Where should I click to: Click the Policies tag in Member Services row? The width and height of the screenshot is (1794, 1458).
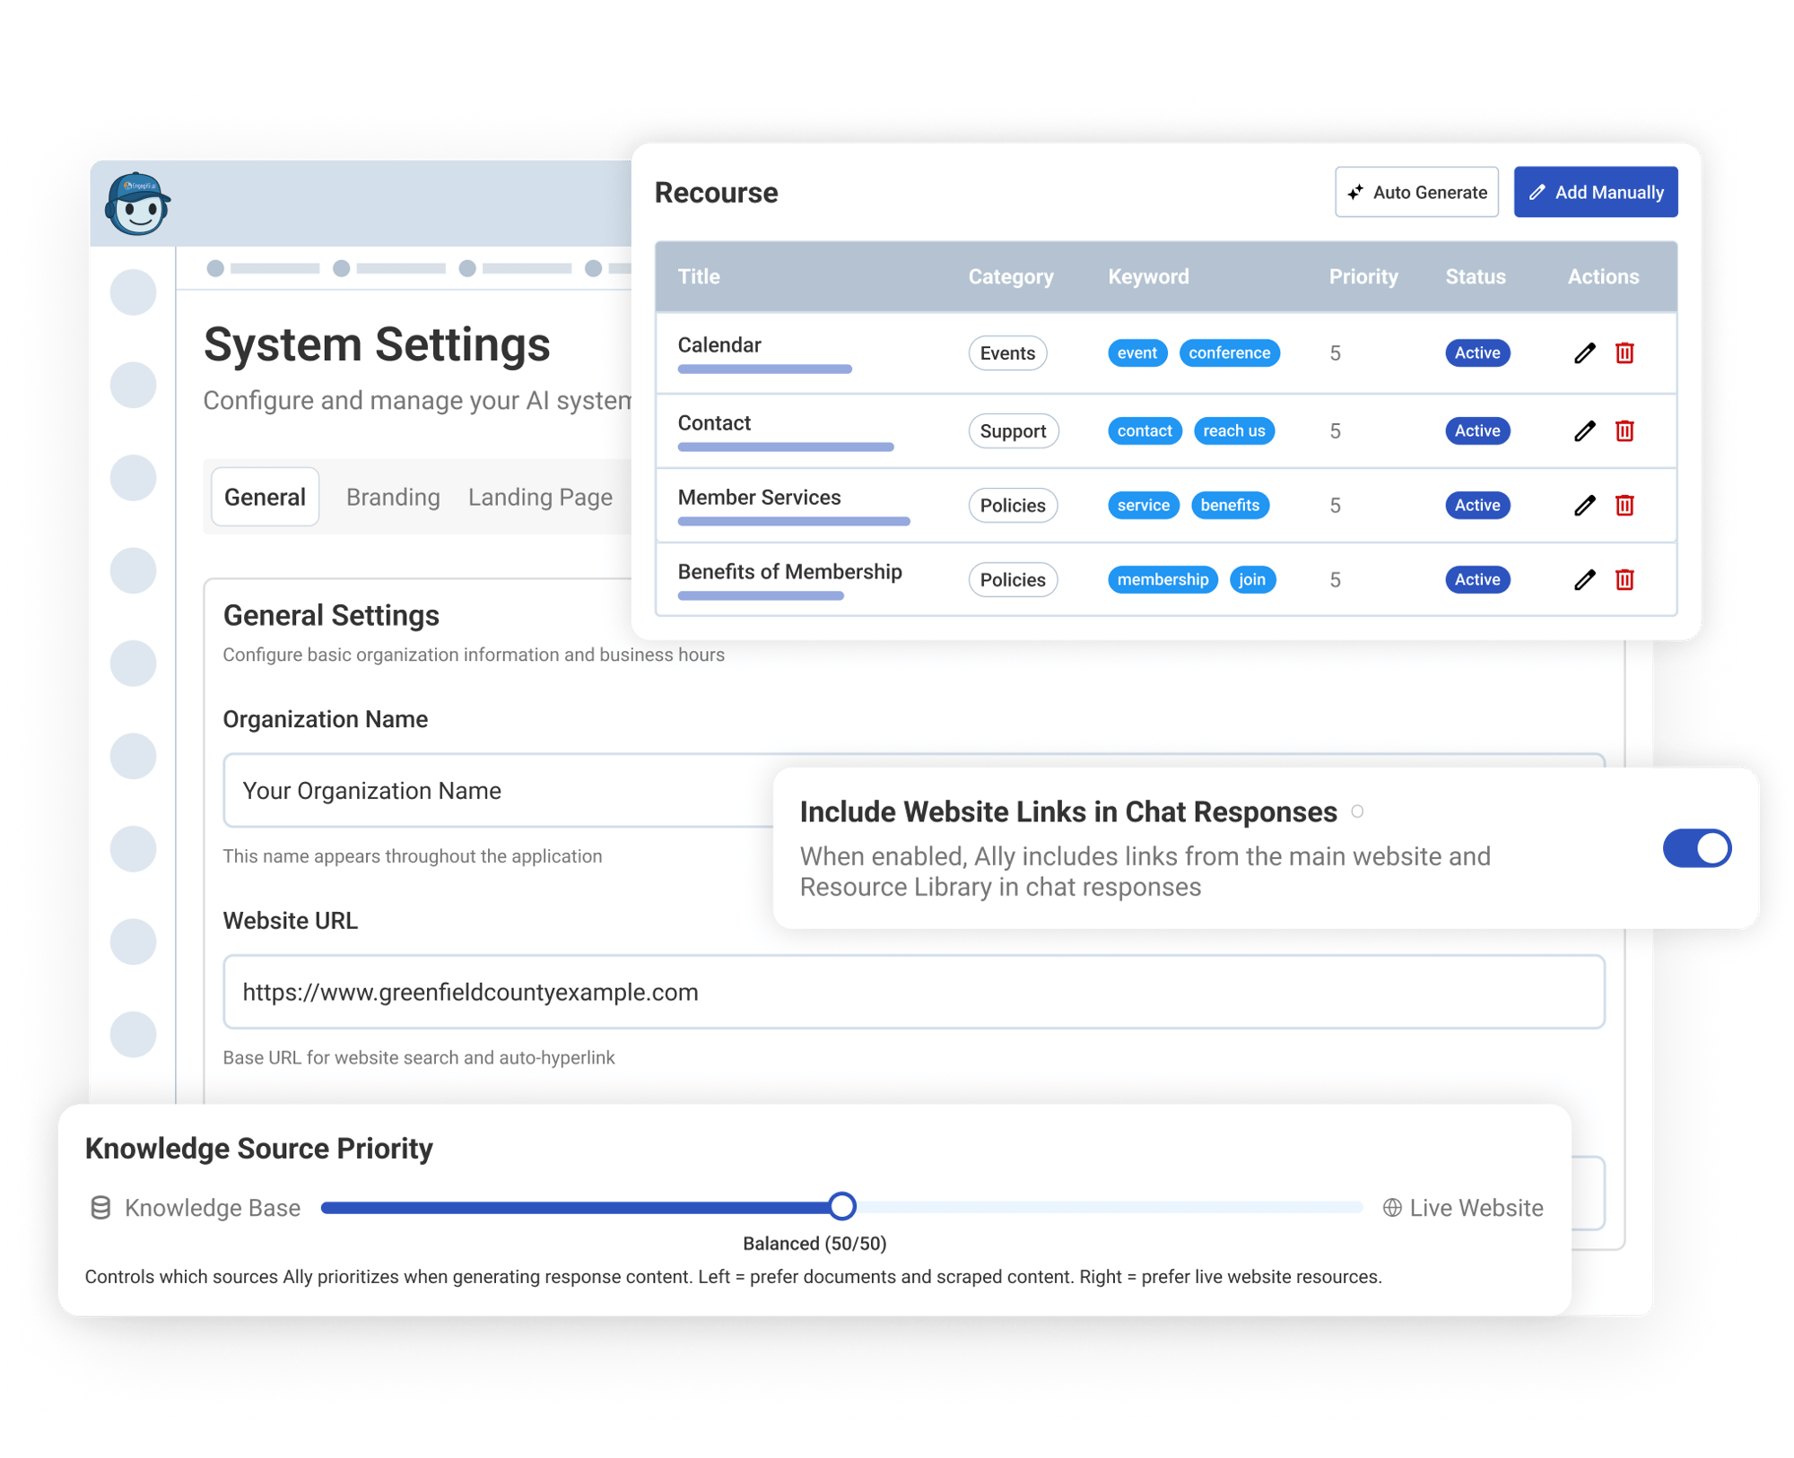1013,506
